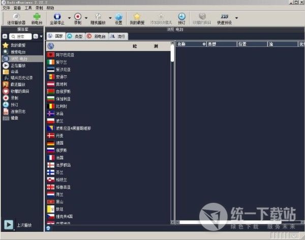Switch to the 新电台 tab
This screenshot has height=240, width=305.
97,36
